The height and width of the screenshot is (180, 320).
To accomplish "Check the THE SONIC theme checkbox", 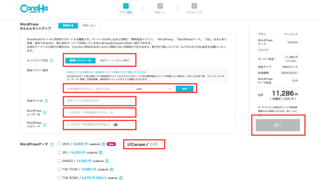I will point(59,178).
